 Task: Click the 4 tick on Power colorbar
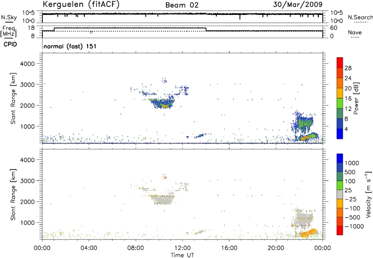click(346, 129)
